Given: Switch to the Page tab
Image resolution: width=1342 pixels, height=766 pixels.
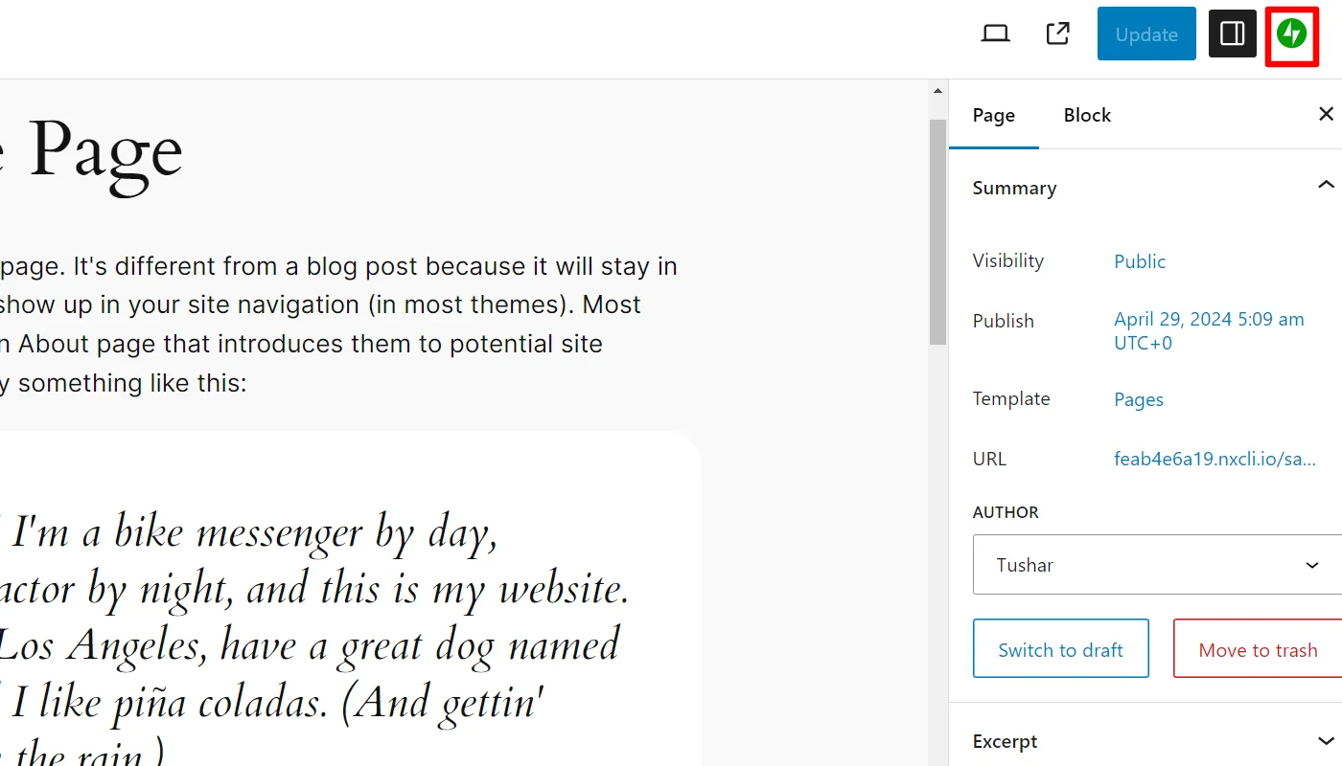Looking at the screenshot, I should (x=993, y=115).
